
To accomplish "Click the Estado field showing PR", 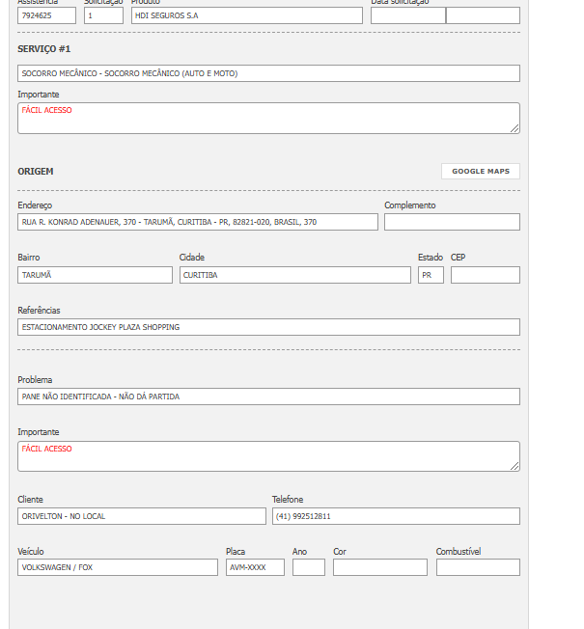I will coord(431,275).
